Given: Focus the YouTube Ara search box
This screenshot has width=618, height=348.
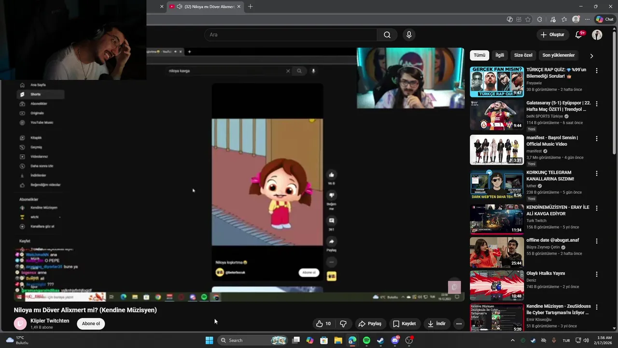Looking at the screenshot, I should click(291, 35).
